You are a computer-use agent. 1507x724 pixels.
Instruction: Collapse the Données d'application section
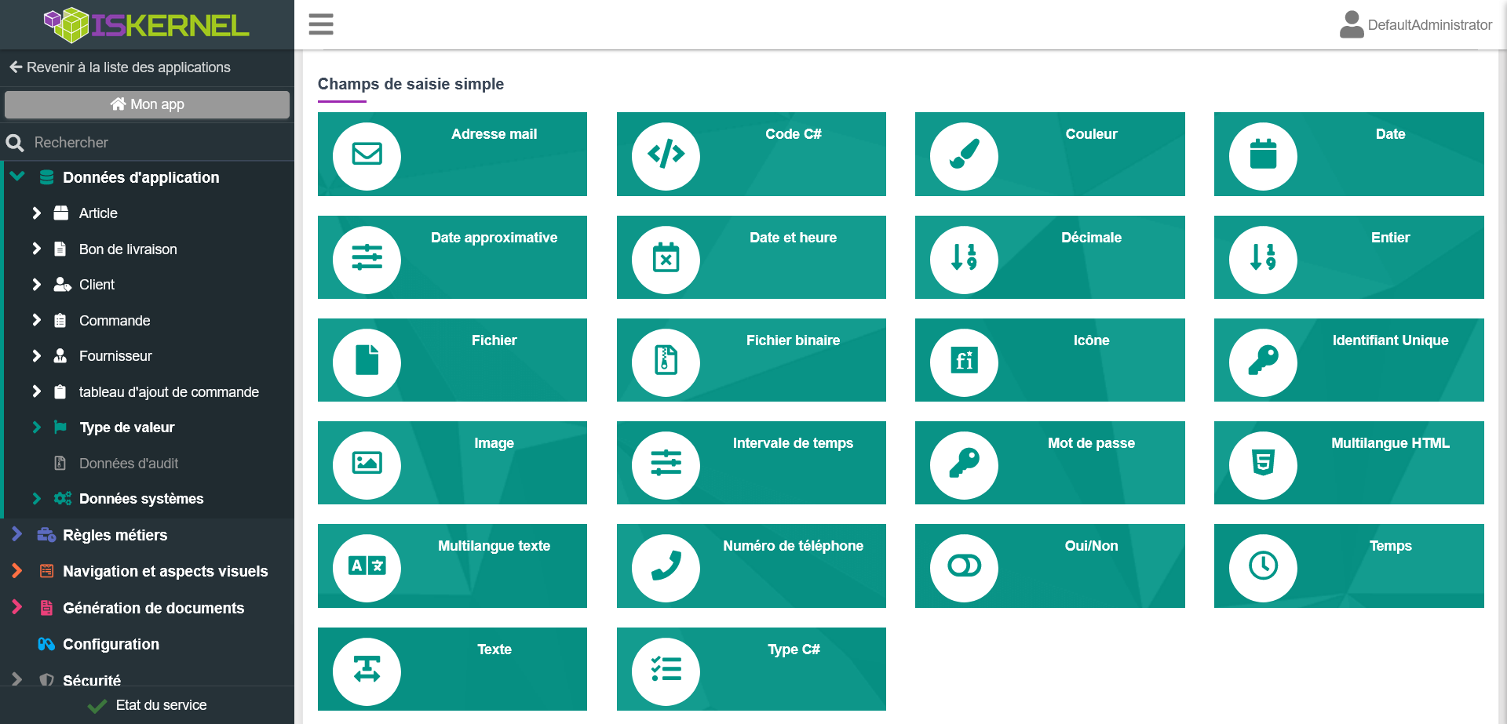17,177
